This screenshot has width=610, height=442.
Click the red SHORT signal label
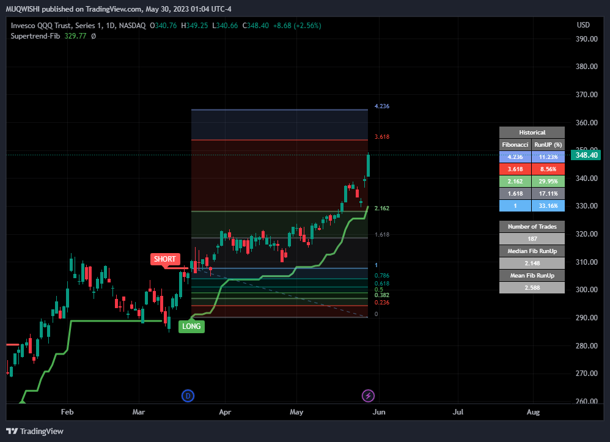pos(164,259)
